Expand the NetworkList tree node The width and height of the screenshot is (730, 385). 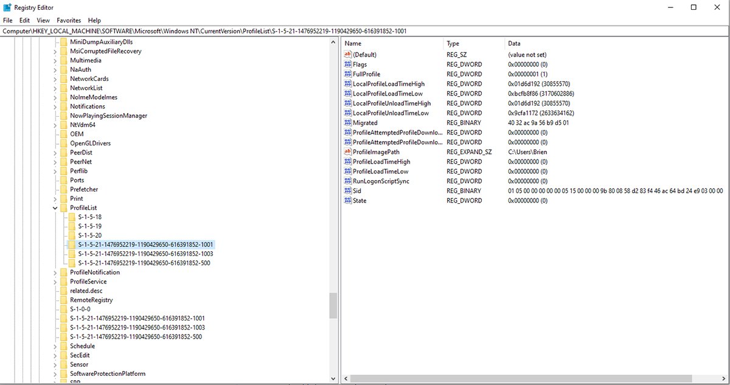(x=55, y=88)
